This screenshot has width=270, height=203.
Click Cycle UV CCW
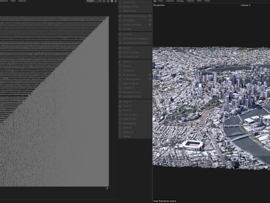pyautogui.click(x=135, y=114)
